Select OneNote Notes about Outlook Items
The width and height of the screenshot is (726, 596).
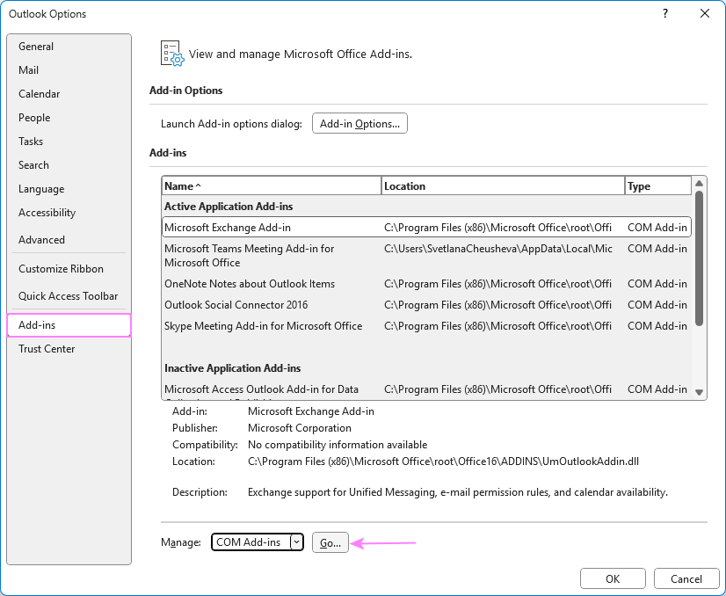[427, 284]
